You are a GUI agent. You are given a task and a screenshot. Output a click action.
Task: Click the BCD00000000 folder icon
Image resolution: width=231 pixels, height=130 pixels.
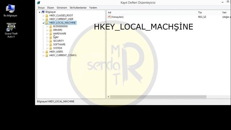[51, 26]
